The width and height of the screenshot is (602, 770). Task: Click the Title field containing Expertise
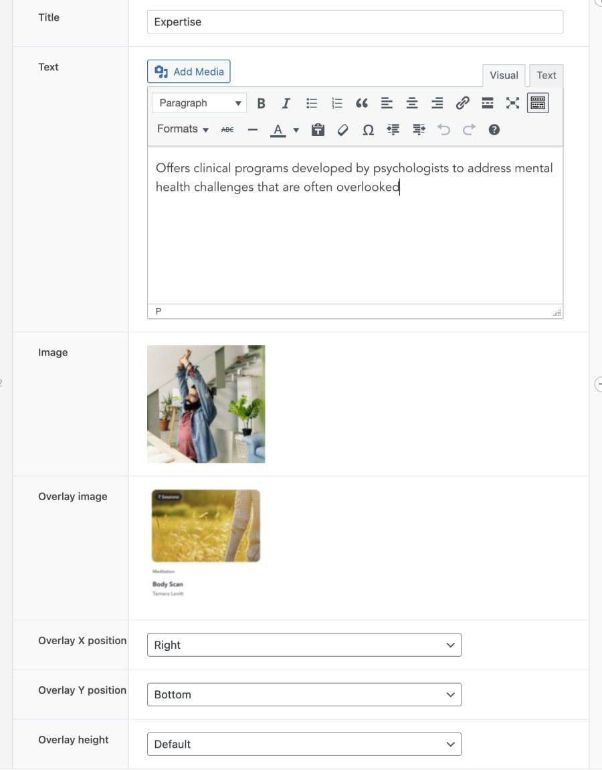[355, 22]
